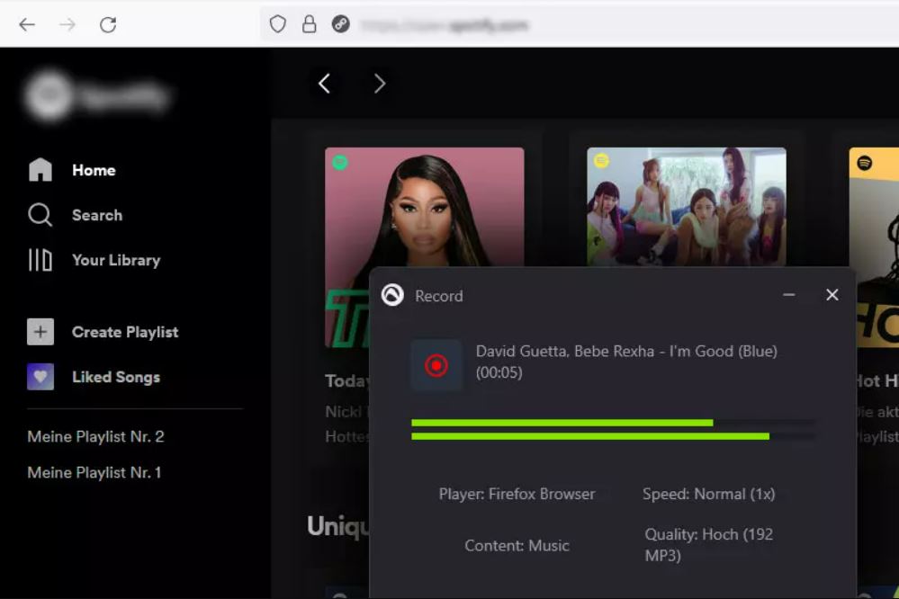Image resolution: width=899 pixels, height=599 pixels.
Task: Navigate back with Spotify left chevron
Action: (324, 84)
